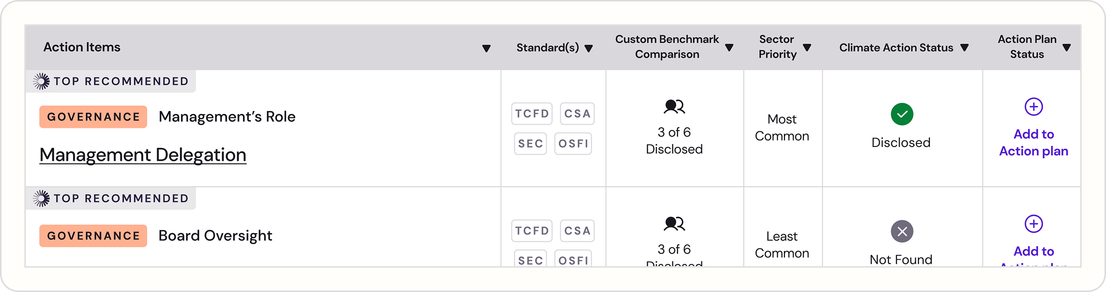Open Climate Action Status filter dropdown
The height and width of the screenshot is (292, 1106).
[x=965, y=48]
